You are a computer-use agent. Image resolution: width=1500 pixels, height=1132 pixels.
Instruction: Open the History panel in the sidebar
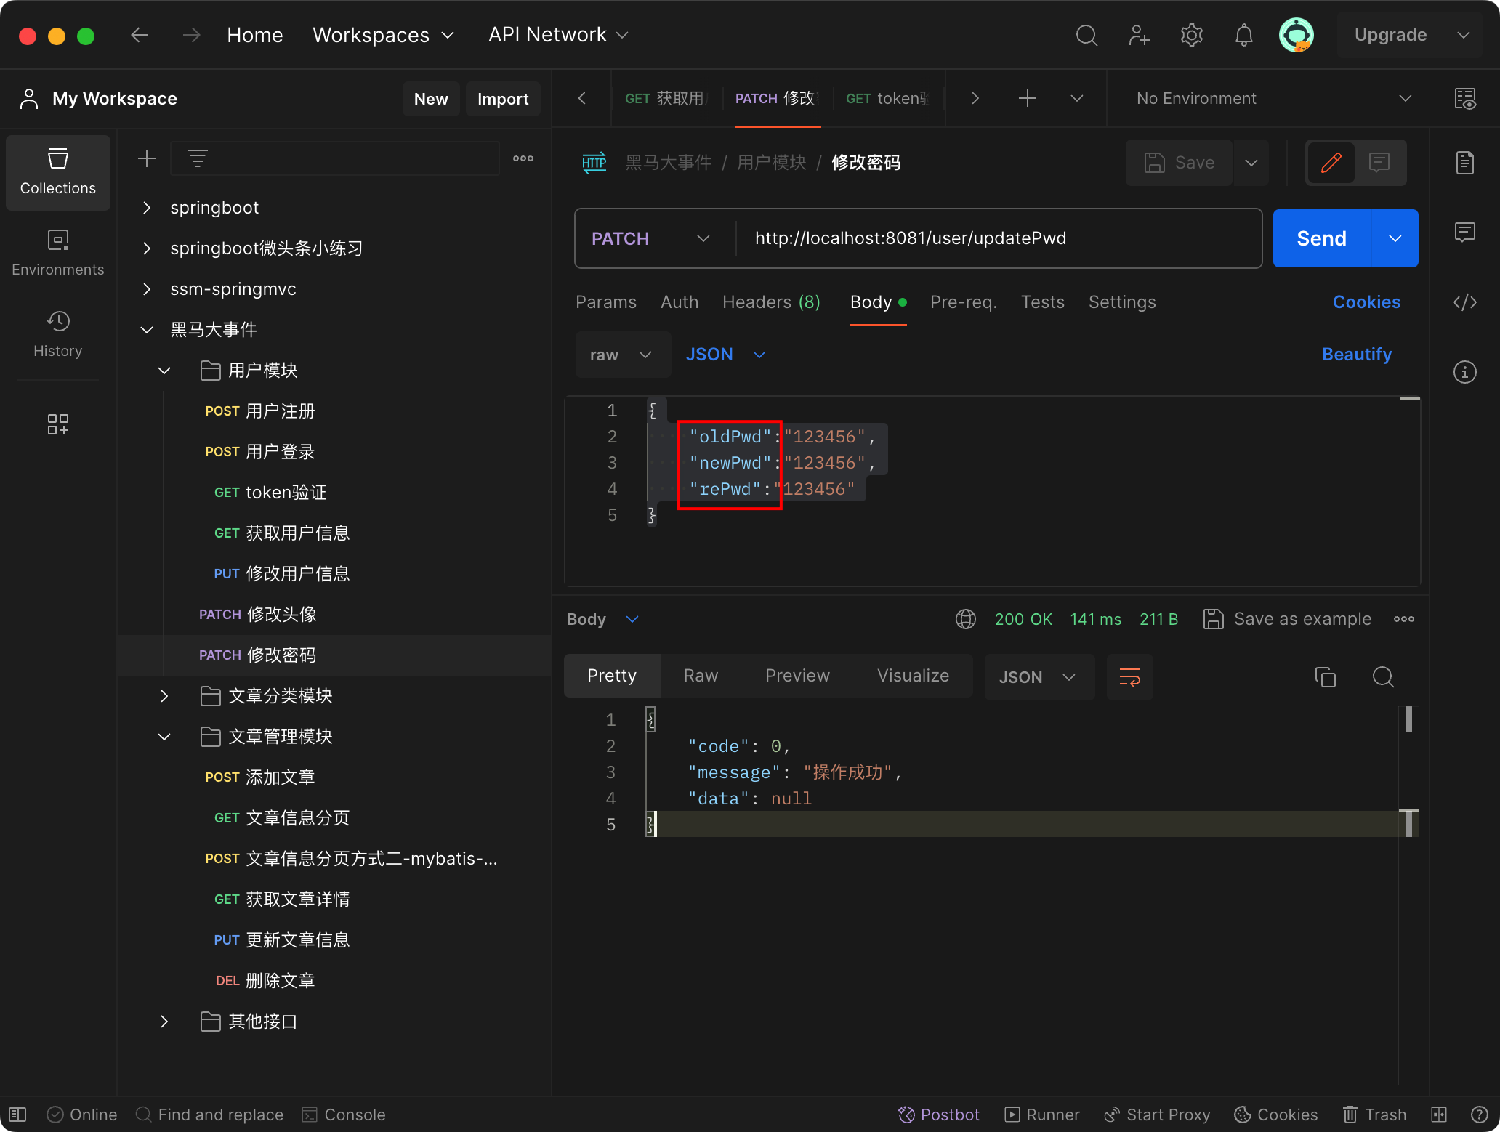(57, 334)
